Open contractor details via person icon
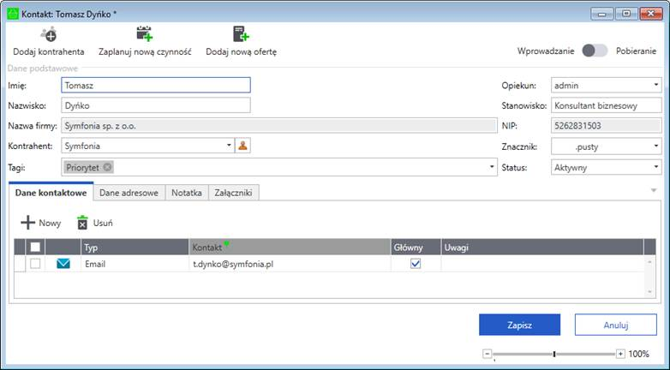670x370 pixels. point(243,146)
